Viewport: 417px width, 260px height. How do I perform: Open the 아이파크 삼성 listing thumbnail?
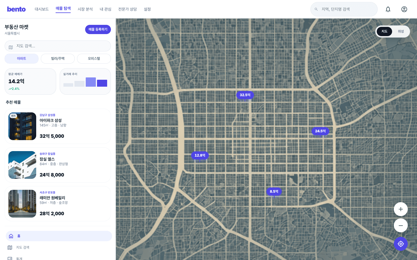point(22,126)
